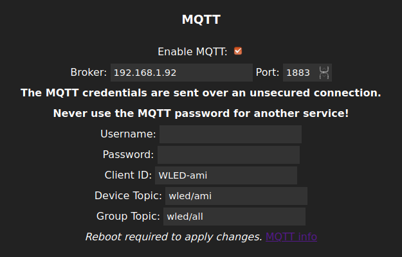Click the "Port:" text label
This screenshot has width=402, height=257.
tap(268, 73)
